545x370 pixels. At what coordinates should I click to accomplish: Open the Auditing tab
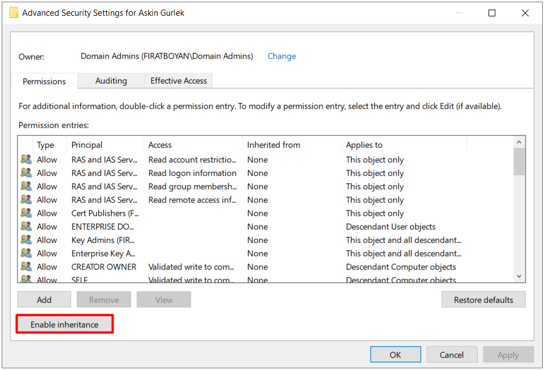coord(111,81)
